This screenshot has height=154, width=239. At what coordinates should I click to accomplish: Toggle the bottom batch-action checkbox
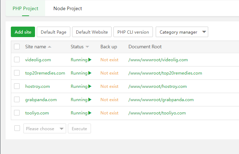pyautogui.click(x=17, y=128)
